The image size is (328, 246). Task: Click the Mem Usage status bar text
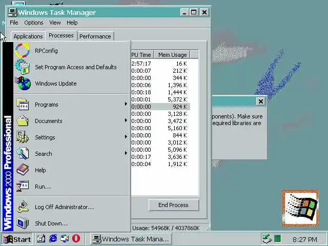tap(166, 228)
